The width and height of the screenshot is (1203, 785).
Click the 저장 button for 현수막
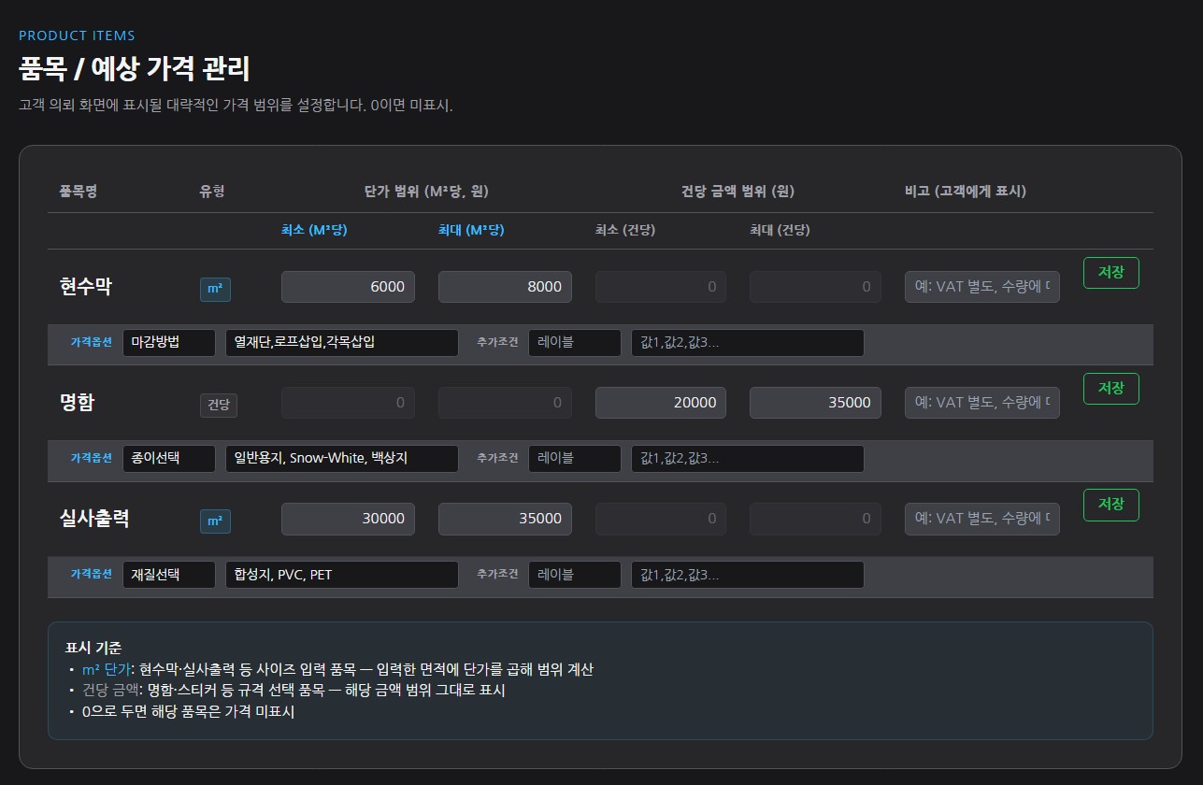[1110, 273]
